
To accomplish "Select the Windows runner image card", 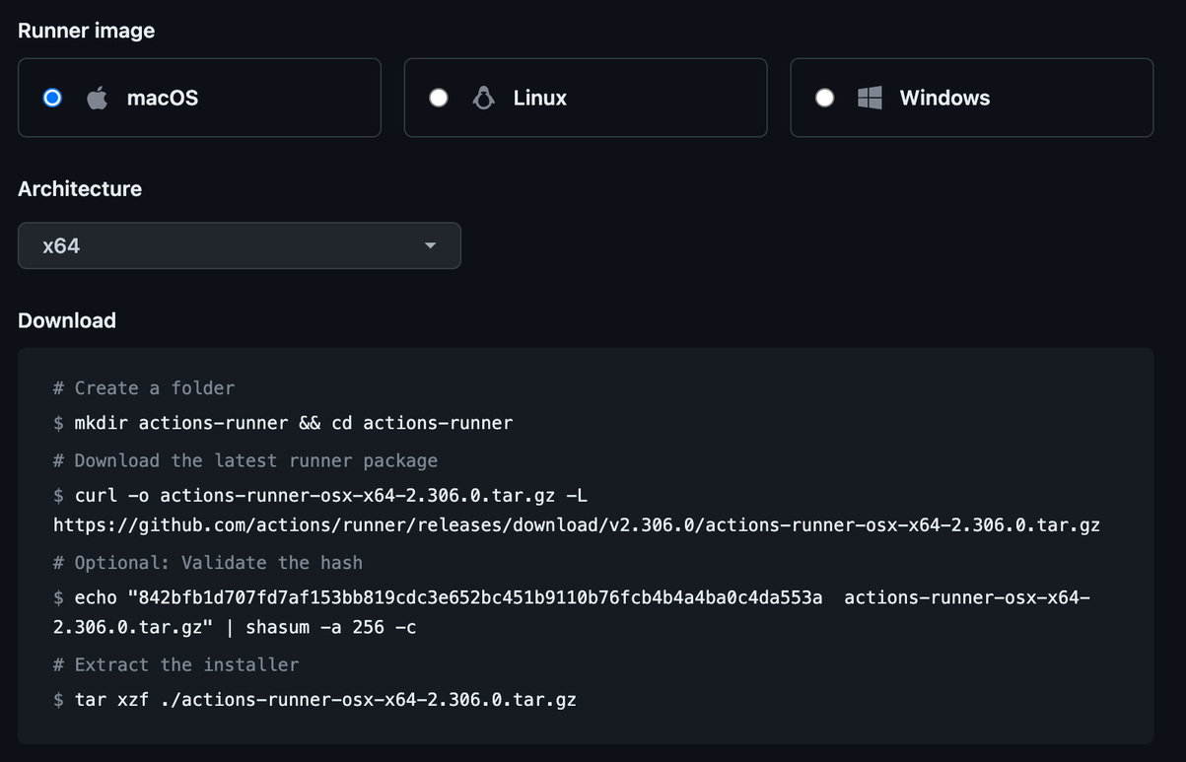I will coord(971,97).
